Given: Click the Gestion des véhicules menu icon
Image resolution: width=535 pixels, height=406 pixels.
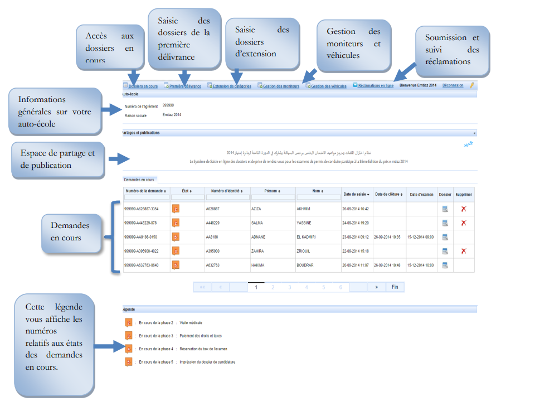Looking at the screenshot, I should point(308,85).
